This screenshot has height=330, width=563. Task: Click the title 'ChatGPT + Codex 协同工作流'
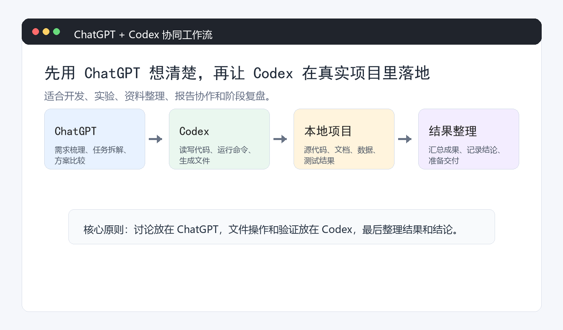click(143, 35)
